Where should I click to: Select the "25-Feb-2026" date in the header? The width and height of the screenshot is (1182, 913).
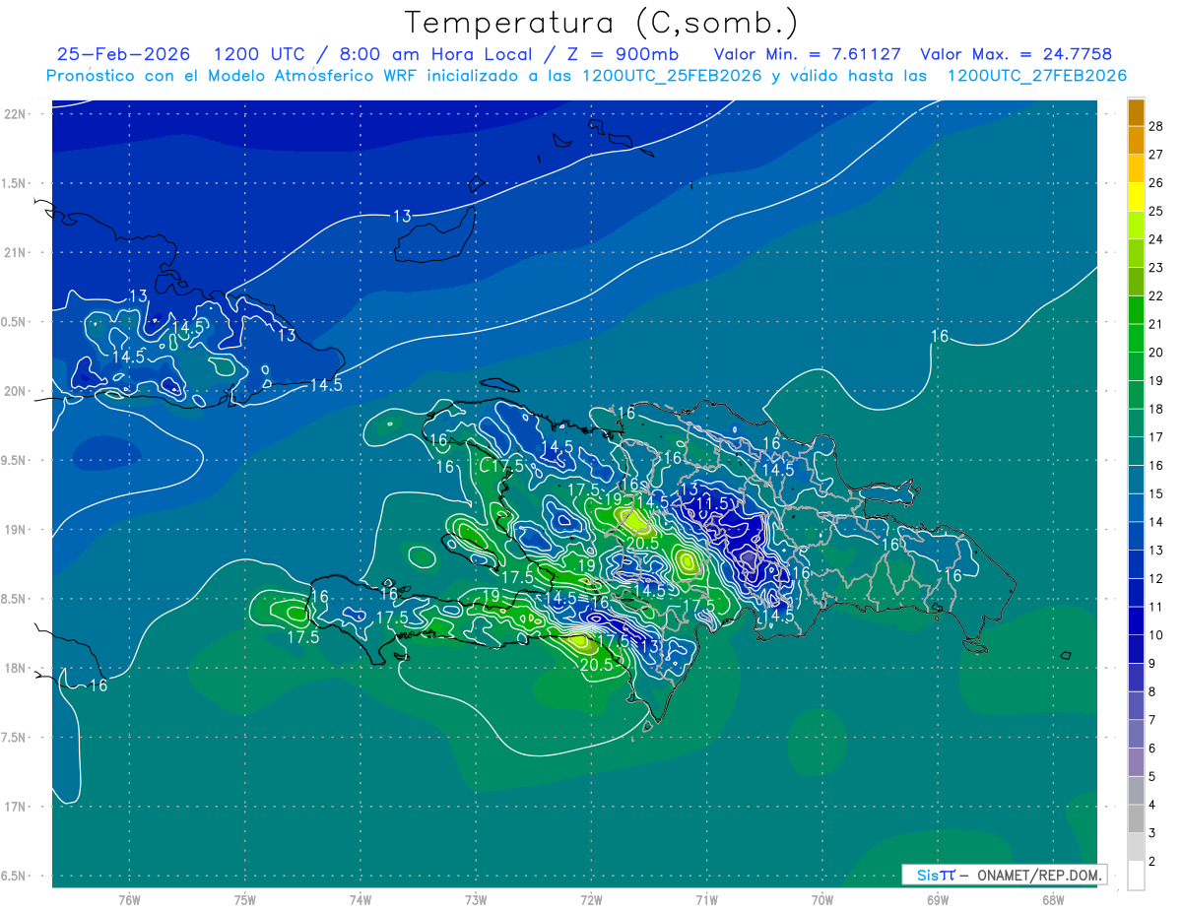(x=123, y=54)
